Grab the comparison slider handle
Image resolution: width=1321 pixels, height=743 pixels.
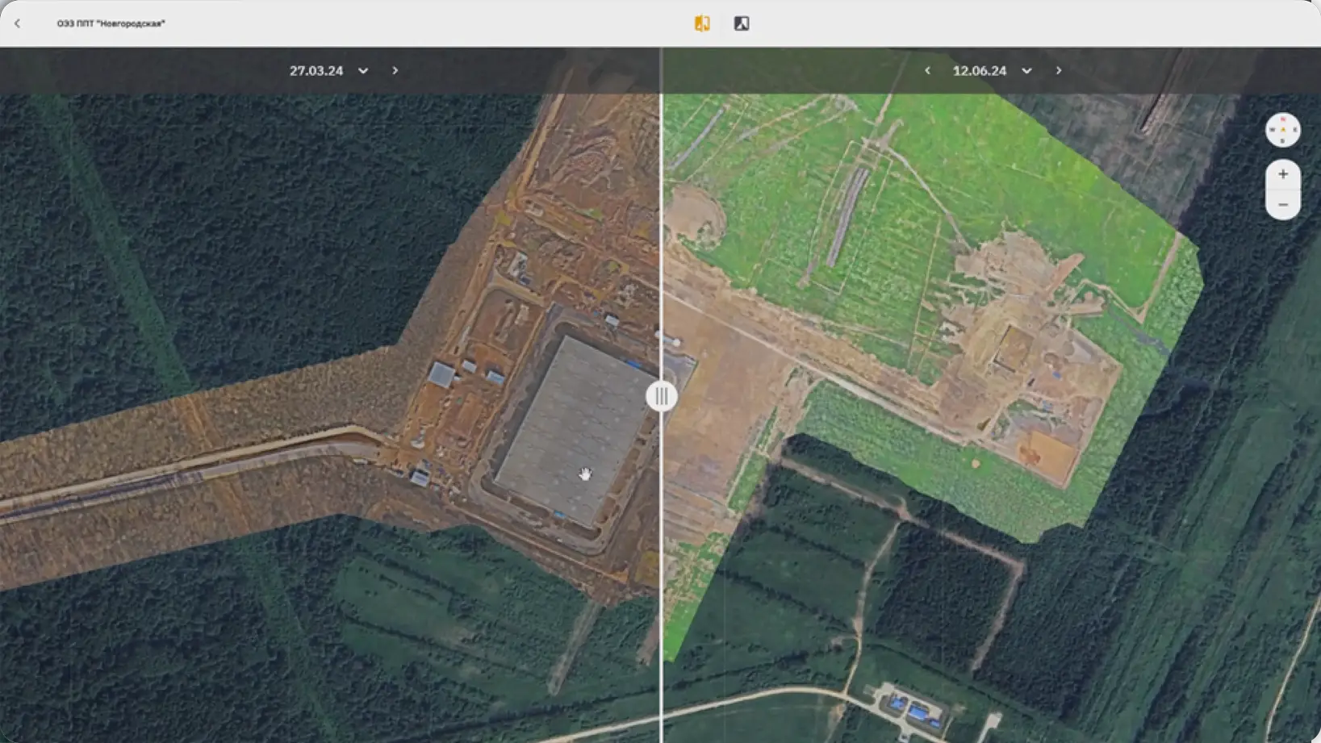point(662,396)
